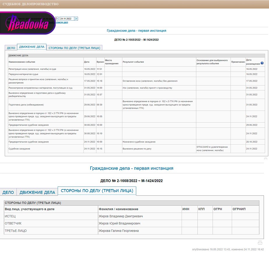Open the ДЕЛО tab above the parties table
269x255 pixels.
tap(8, 192)
